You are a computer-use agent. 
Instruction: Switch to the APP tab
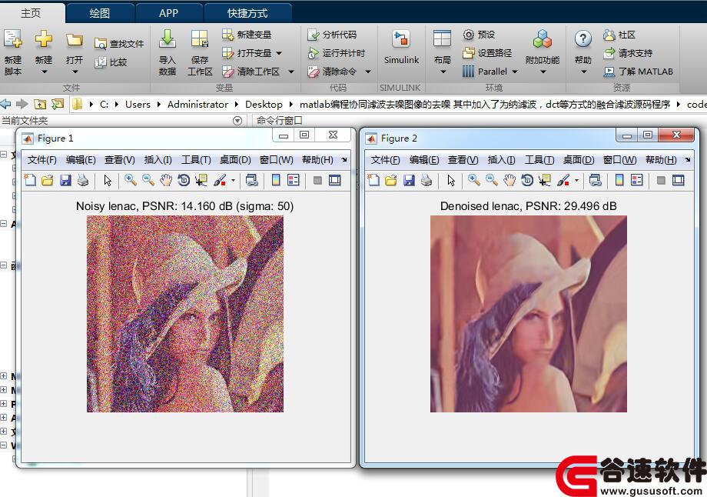click(x=168, y=13)
